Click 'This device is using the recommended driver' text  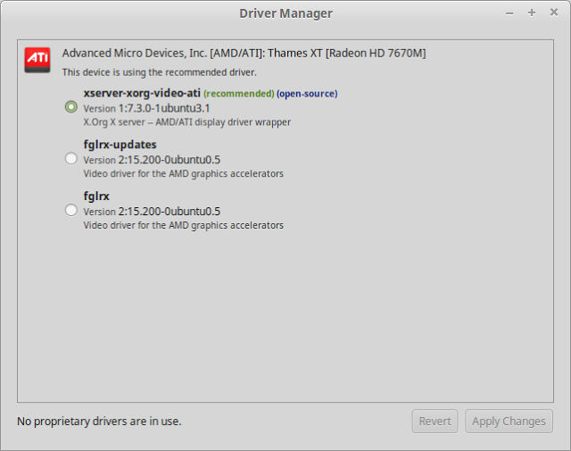click(159, 71)
